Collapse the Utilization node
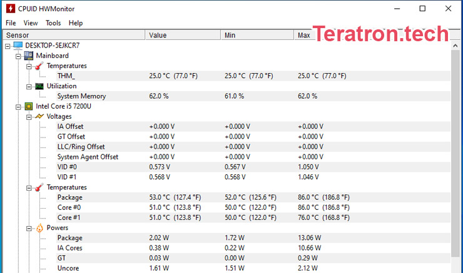Screen dimensions: 463x273 point(29,87)
